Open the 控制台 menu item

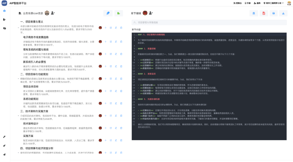237,3
